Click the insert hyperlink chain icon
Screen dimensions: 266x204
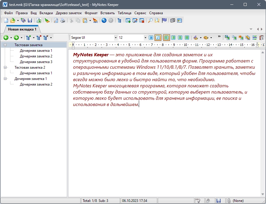248,38
